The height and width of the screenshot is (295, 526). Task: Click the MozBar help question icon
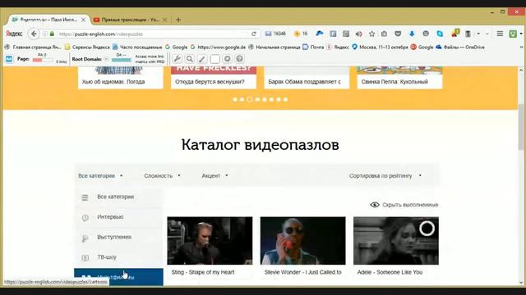239,59
